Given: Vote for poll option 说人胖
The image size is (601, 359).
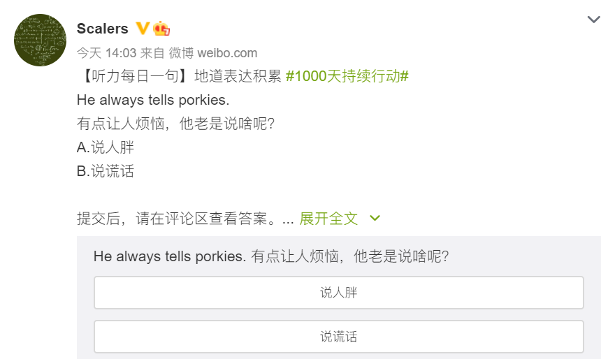Looking at the screenshot, I should (x=339, y=293).
